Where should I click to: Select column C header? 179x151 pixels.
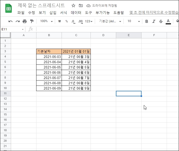pos(76,35)
